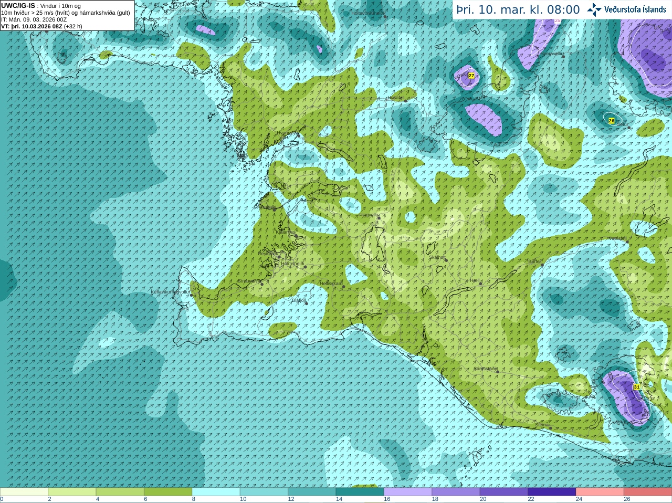This screenshot has height=503, width=672.
Task: Click the lavender 16–18 legend swatch
Action: (x=408, y=492)
